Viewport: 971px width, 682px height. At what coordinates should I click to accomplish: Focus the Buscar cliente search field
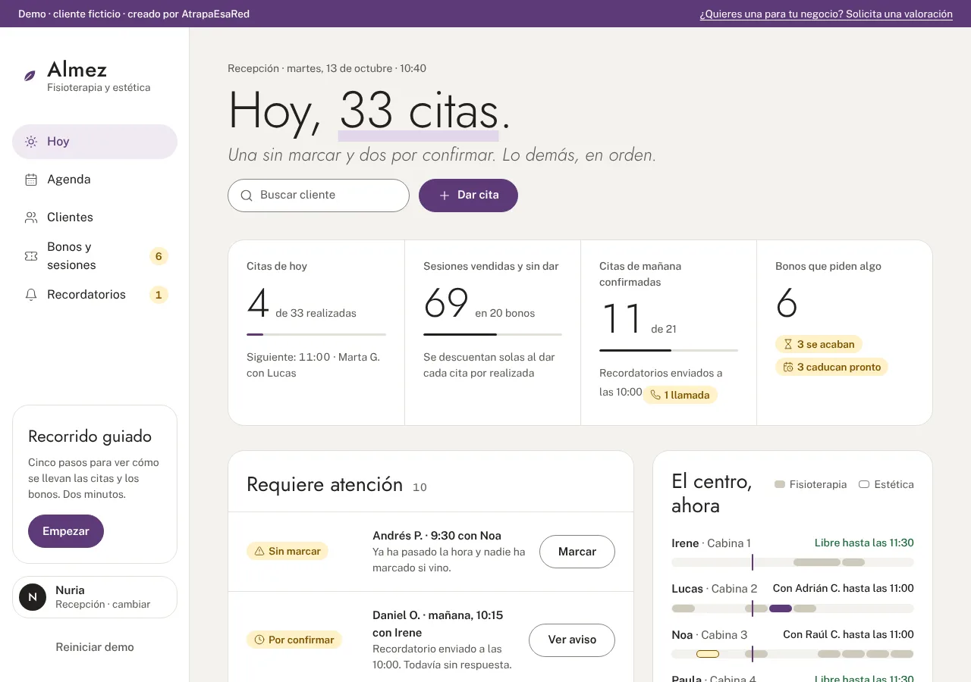(x=319, y=196)
